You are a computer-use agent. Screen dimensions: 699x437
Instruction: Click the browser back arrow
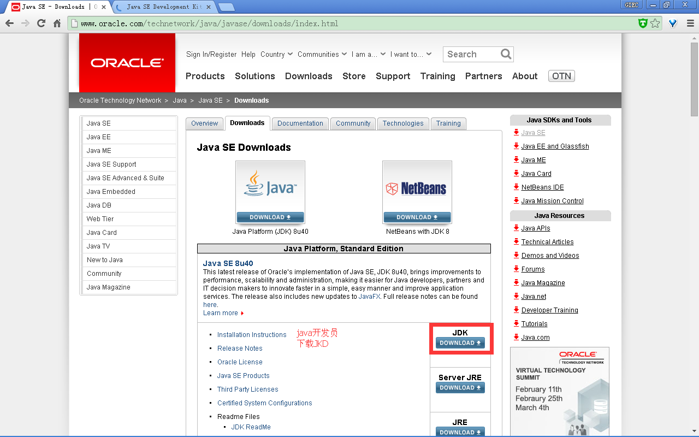9,23
